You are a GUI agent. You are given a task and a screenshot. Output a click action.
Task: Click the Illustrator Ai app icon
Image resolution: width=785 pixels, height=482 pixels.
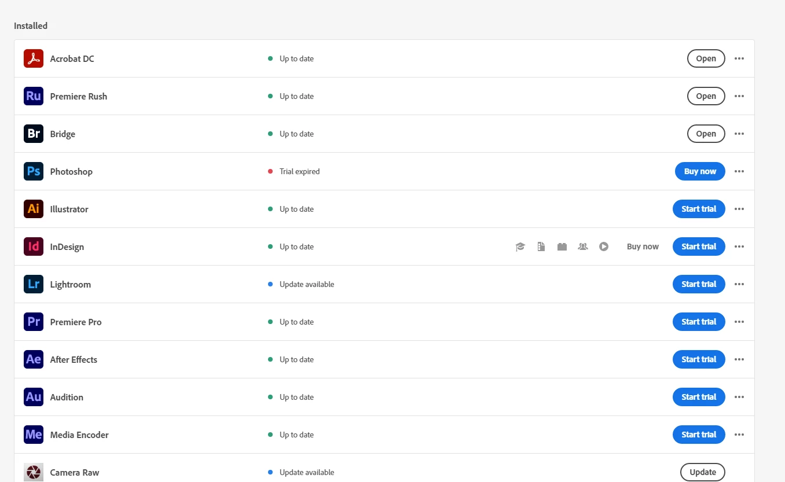[34, 209]
